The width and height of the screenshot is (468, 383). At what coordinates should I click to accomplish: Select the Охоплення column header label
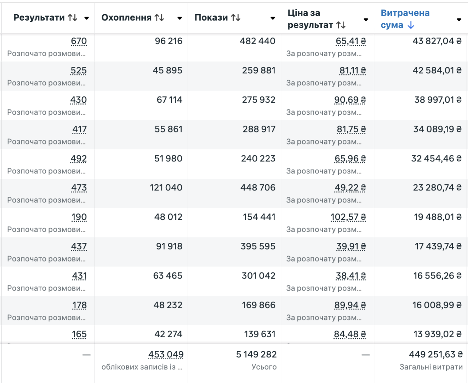[126, 18]
